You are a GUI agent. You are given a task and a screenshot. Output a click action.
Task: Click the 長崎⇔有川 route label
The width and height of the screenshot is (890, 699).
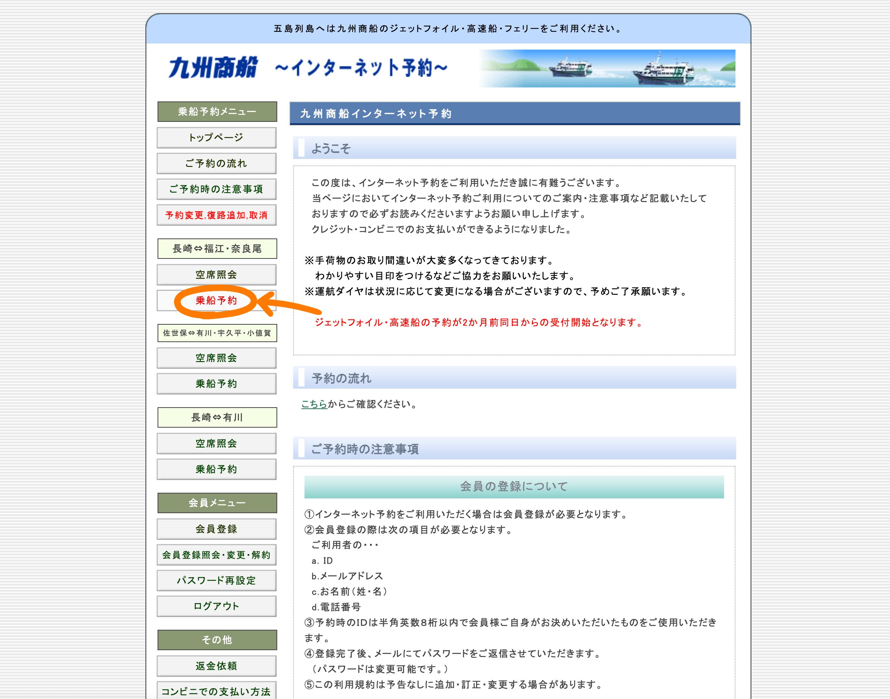pyautogui.click(x=217, y=417)
